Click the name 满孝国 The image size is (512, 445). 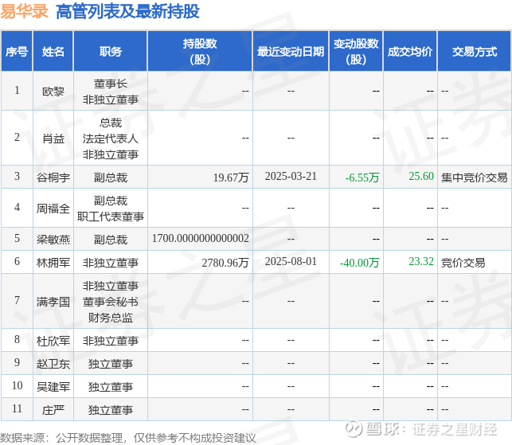click(53, 302)
